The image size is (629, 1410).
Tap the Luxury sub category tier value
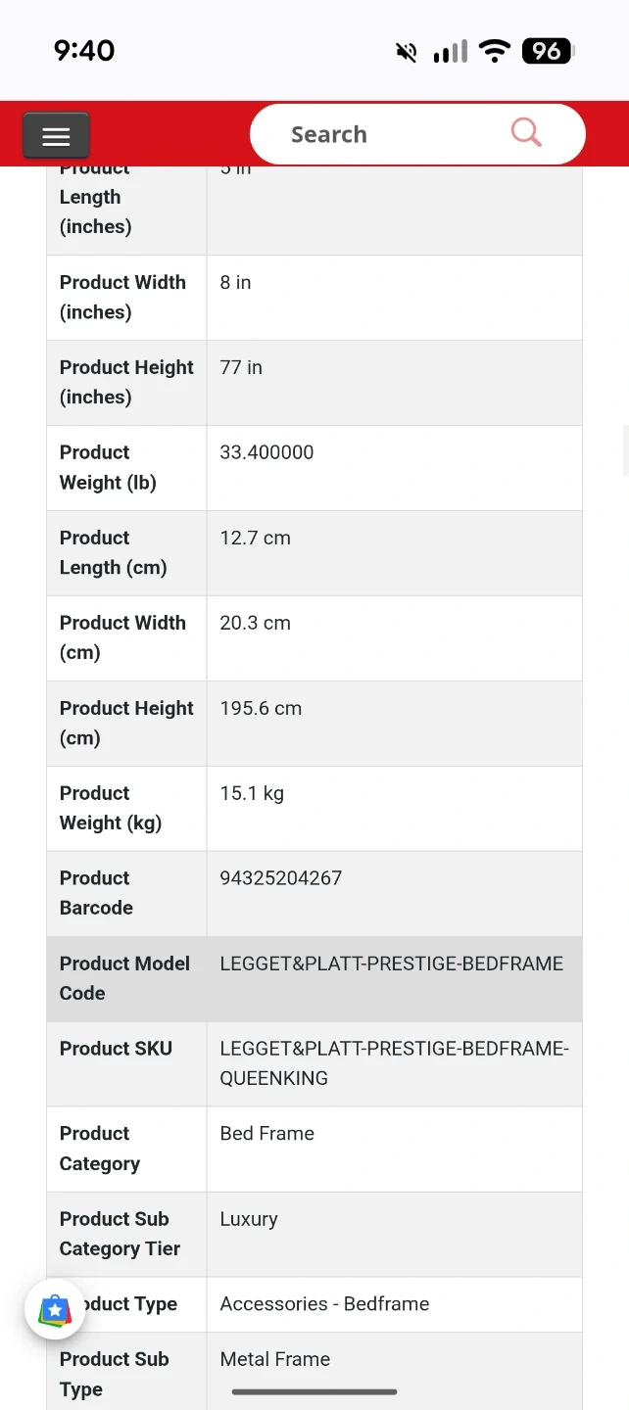pyautogui.click(x=249, y=1219)
